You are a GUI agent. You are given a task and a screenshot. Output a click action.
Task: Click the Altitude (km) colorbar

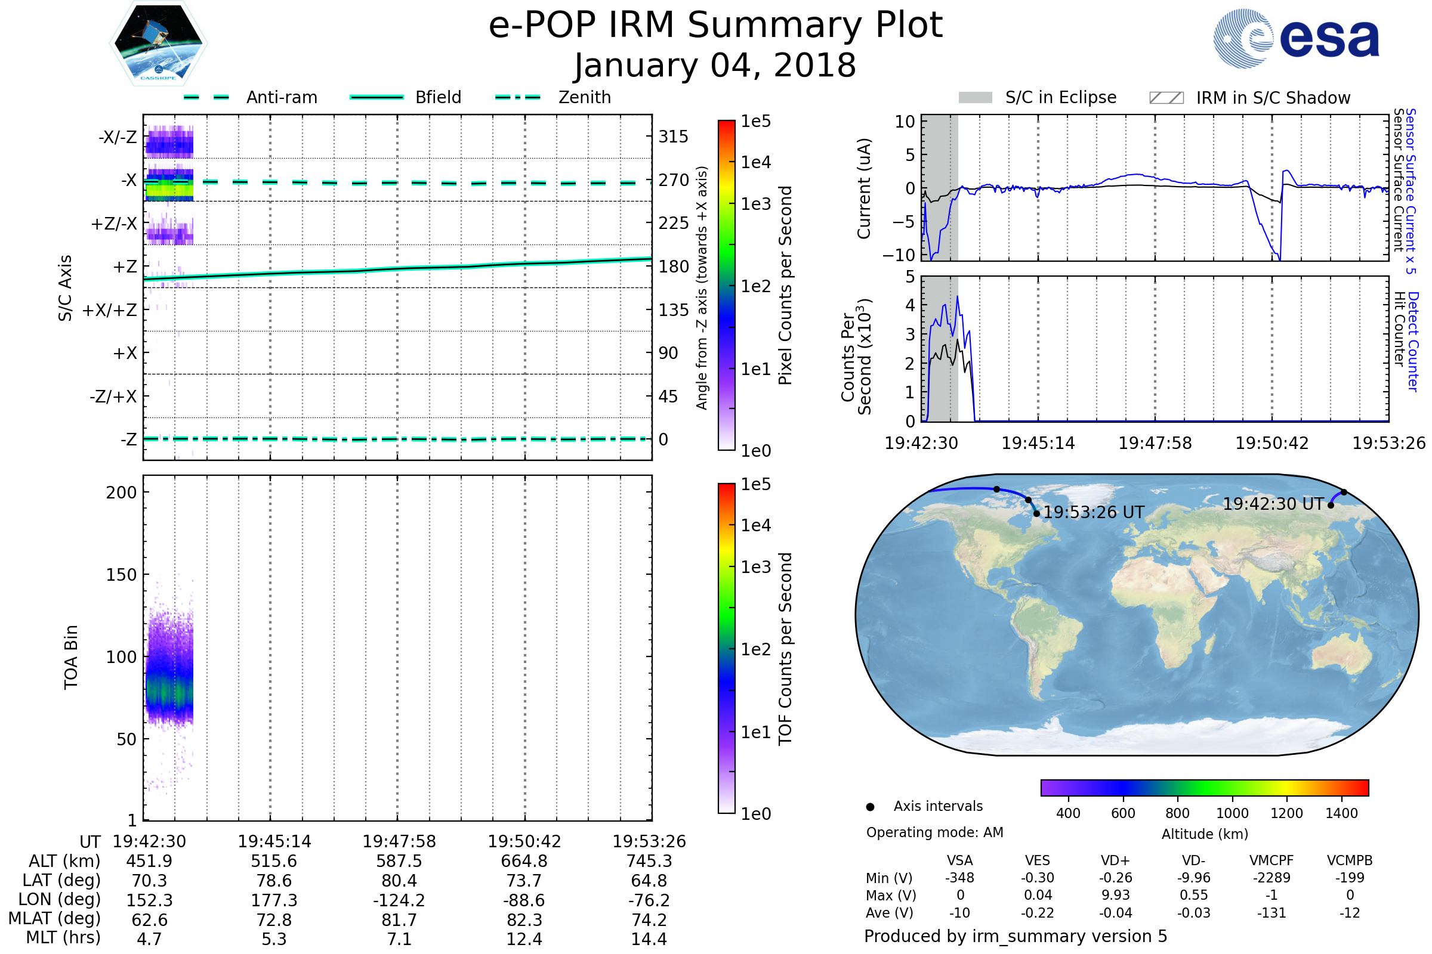pyautogui.click(x=1204, y=787)
